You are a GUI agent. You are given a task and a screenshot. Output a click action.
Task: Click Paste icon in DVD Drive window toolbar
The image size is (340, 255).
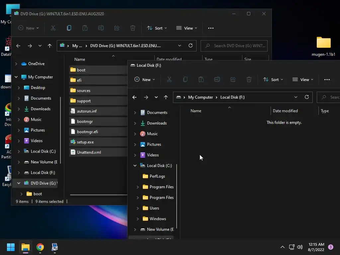(x=85, y=28)
